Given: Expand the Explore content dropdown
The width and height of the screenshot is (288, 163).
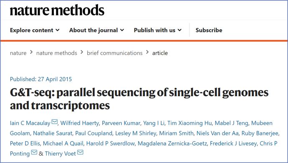Looking at the screenshot, I should click(35, 30).
